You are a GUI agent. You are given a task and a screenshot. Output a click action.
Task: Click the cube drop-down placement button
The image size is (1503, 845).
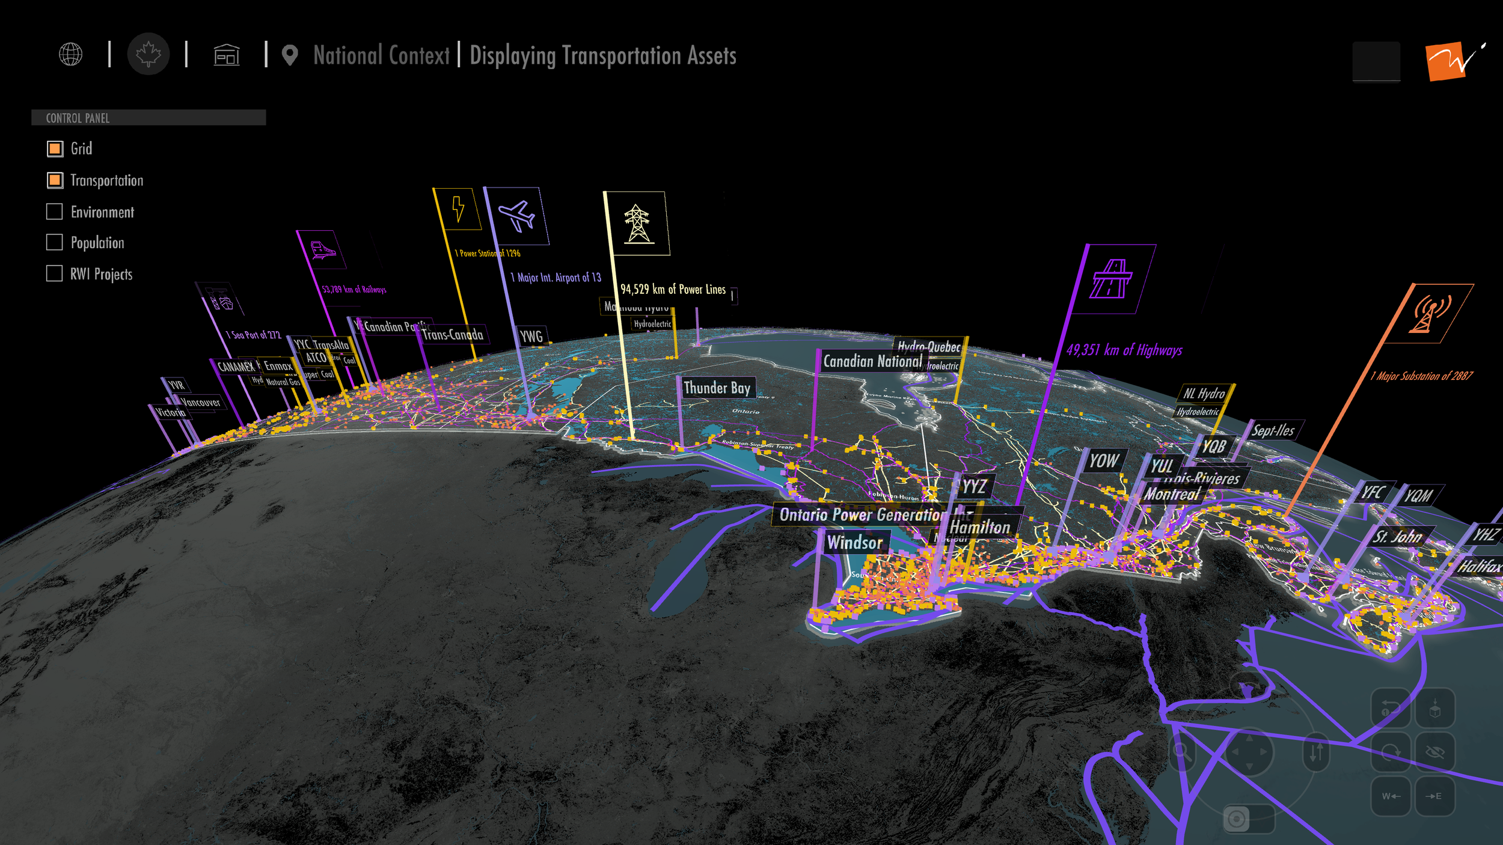[x=1434, y=708]
